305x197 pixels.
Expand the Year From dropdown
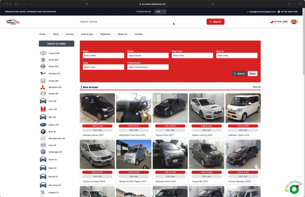coord(192,56)
